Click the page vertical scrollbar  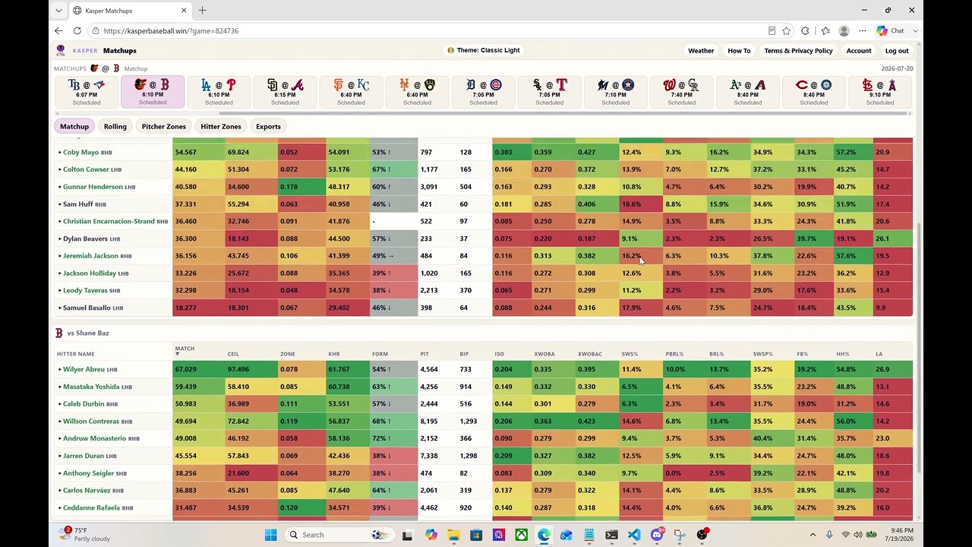917,348
